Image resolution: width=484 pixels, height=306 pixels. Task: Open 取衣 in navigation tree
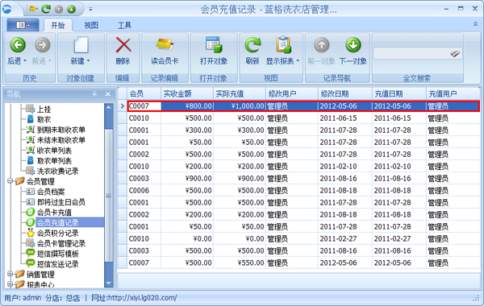(x=44, y=119)
